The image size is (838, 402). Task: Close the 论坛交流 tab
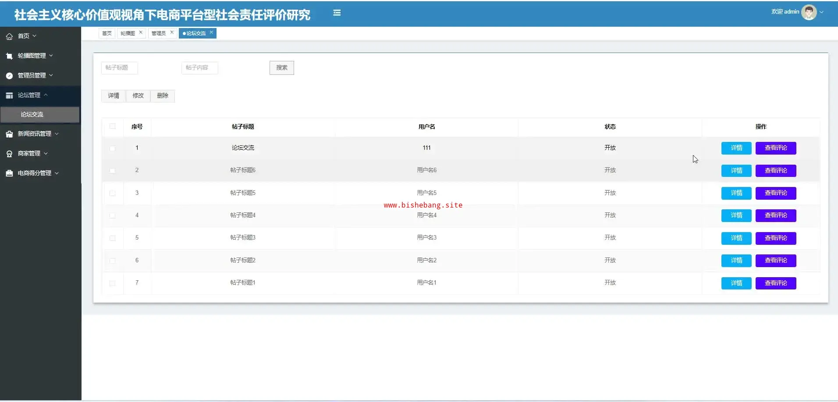[211, 32]
